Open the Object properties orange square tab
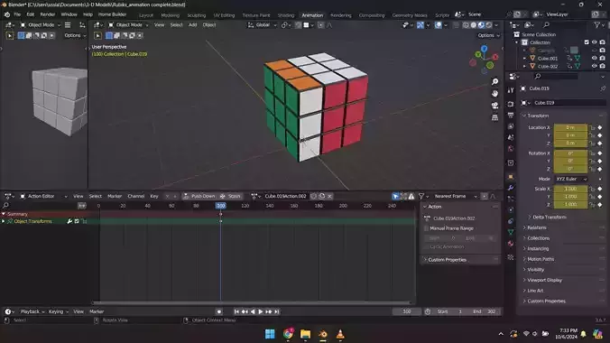 [511, 177]
